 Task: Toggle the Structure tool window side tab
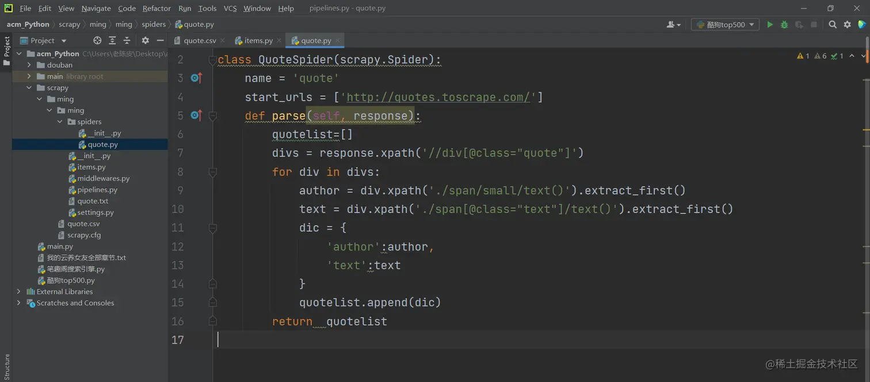click(6, 367)
